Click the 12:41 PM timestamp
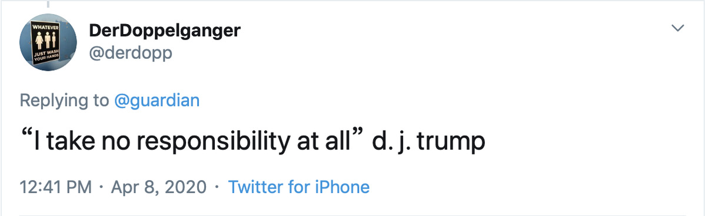This screenshot has height=216, width=705. click(56, 187)
